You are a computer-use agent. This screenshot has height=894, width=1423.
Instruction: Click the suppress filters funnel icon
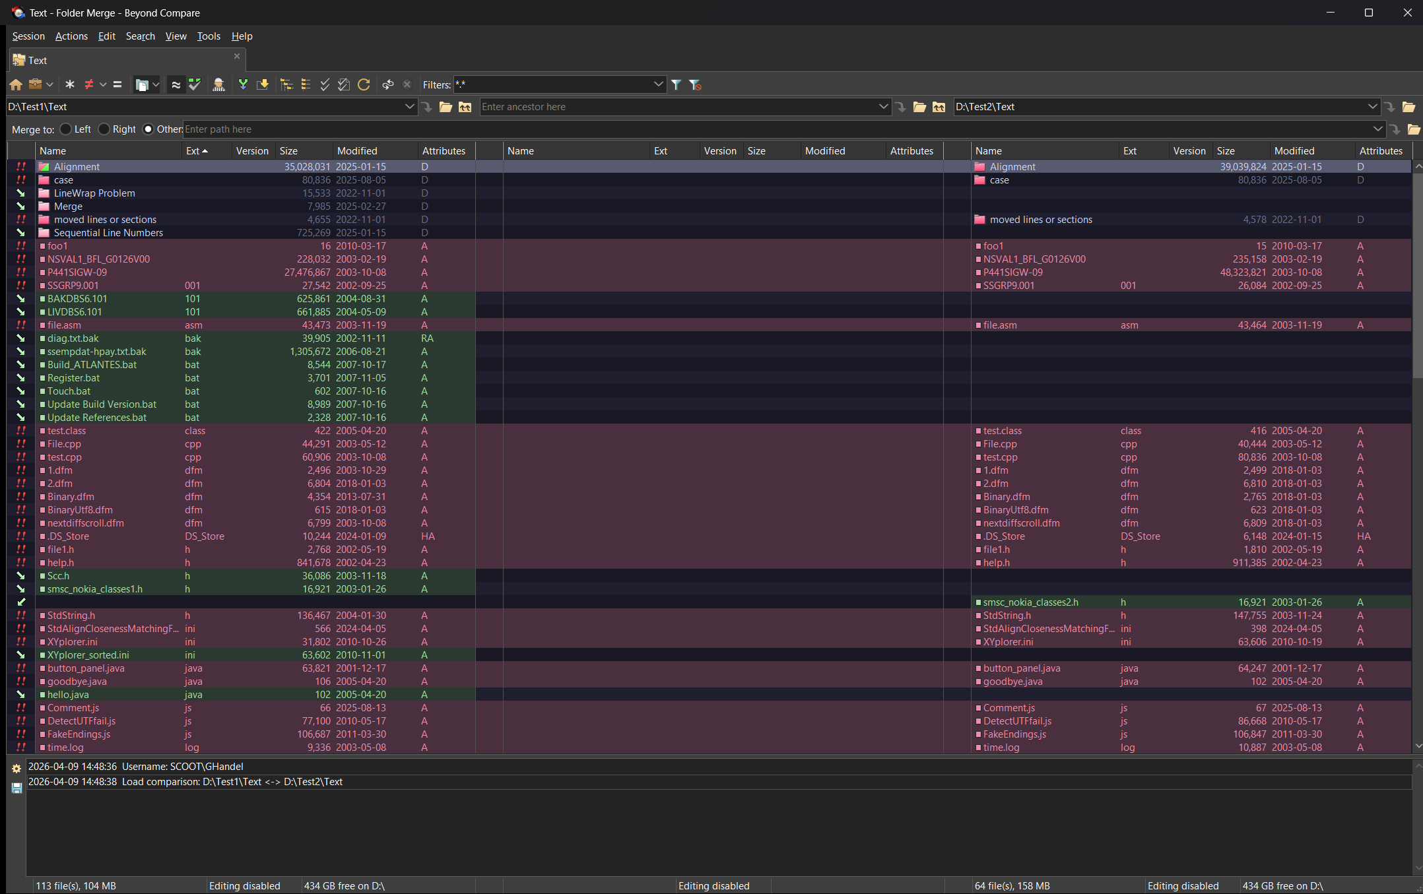(695, 84)
